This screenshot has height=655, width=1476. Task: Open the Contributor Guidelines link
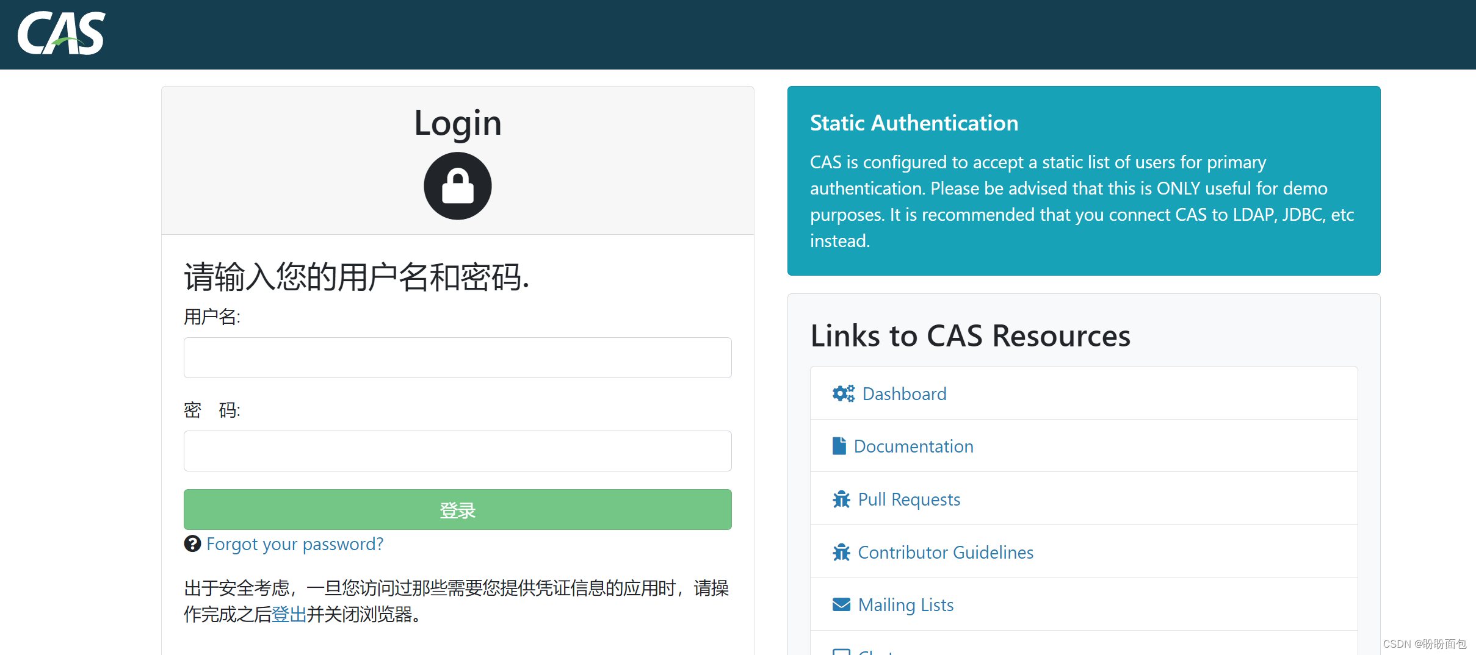[x=946, y=552]
